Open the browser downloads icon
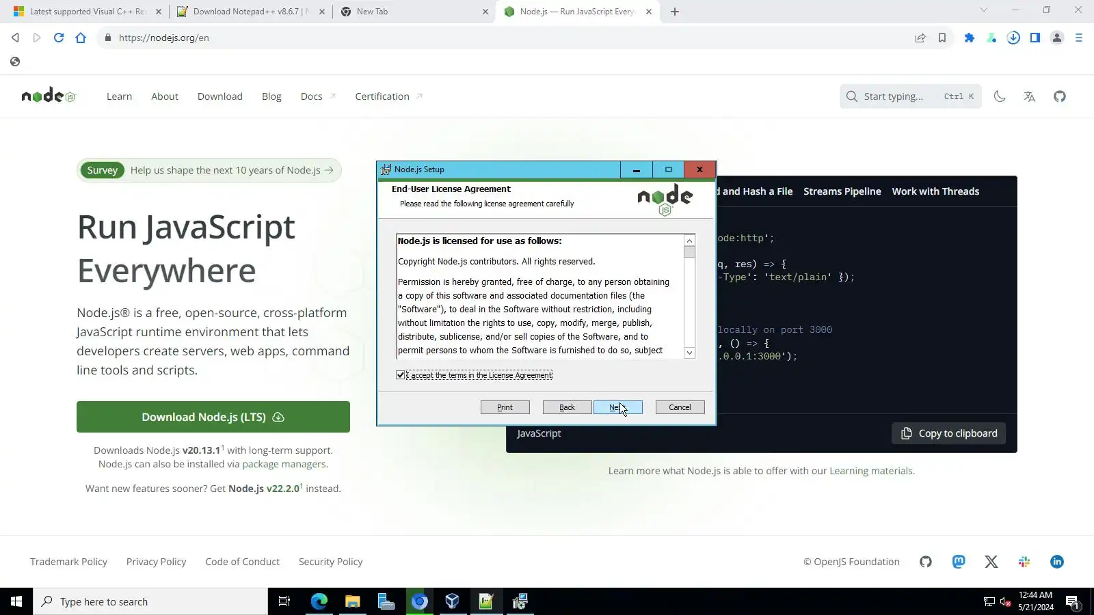Image resolution: width=1094 pixels, height=615 pixels. click(1013, 38)
